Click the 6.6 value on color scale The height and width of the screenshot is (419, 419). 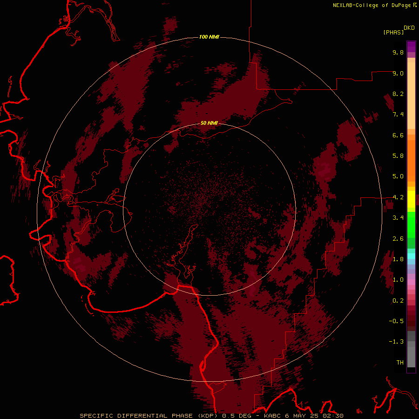[x=398, y=135]
